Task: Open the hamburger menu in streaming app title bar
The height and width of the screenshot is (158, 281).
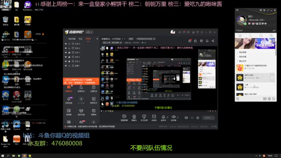Action: click(202, 32)
